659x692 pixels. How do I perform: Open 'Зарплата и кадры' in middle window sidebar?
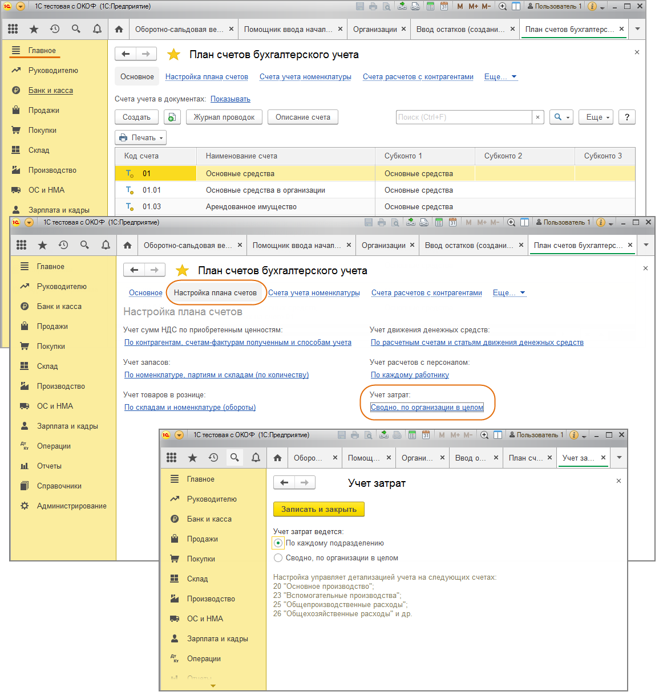[x=67, y=426]
